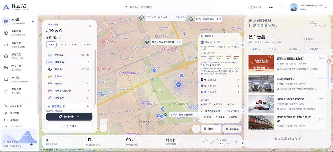Click 查看全部 8 条结果 link
333x152 pixels.
[x=287, y=138]
